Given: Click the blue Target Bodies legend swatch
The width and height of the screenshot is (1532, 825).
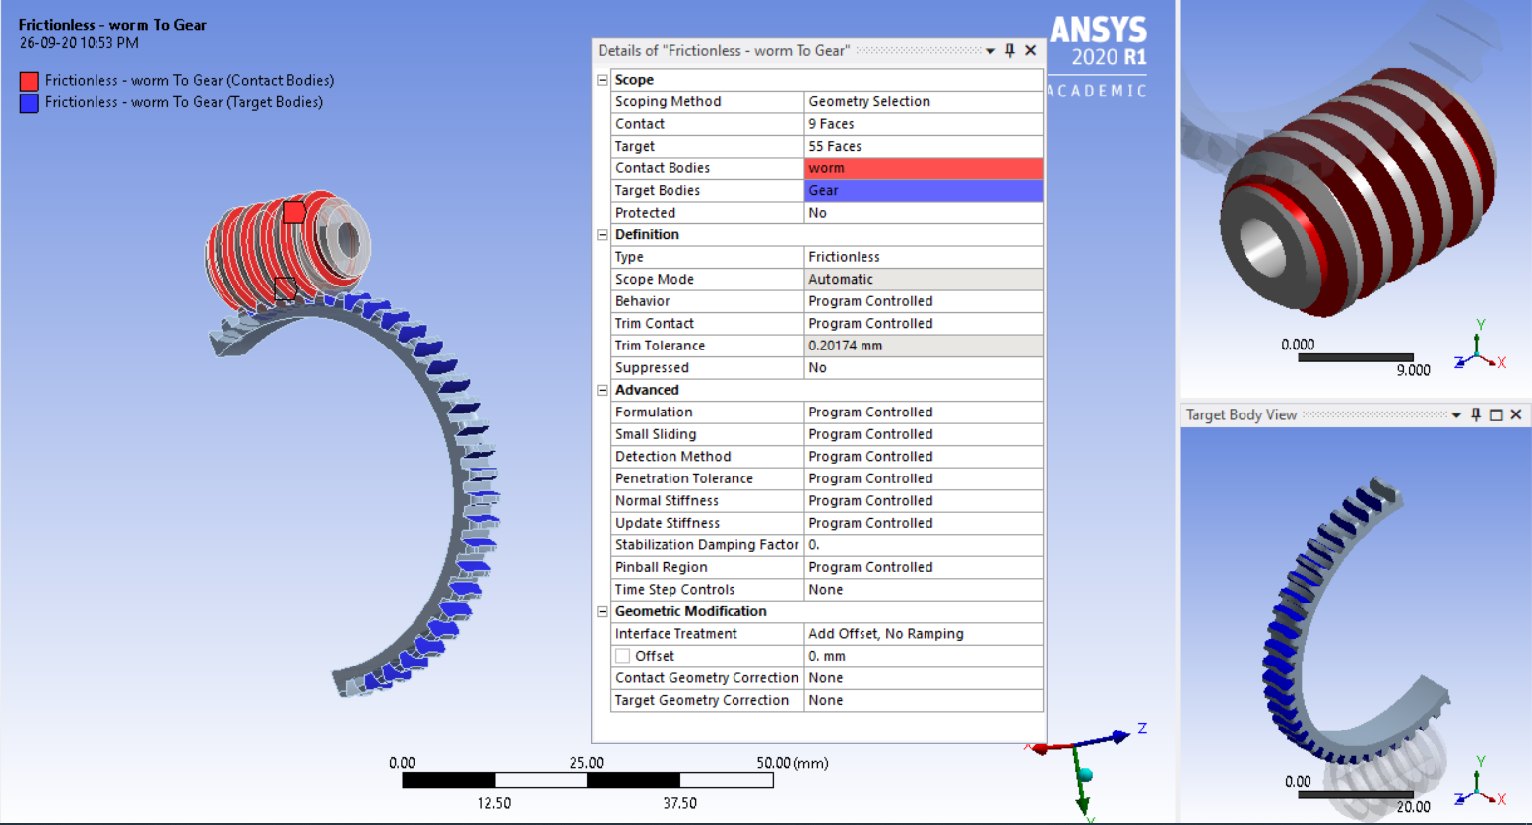Looking at the screenshot, I should coord(30,103).
